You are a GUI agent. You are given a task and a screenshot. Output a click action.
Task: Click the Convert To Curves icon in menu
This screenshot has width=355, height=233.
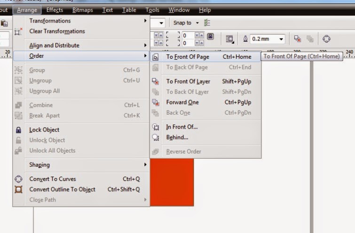[18, 179]
